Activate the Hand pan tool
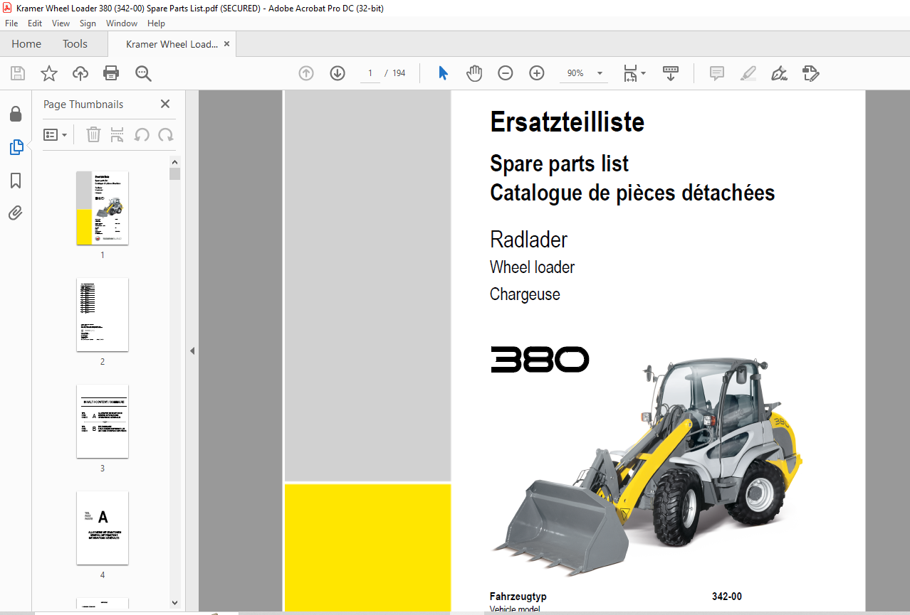 474,73
